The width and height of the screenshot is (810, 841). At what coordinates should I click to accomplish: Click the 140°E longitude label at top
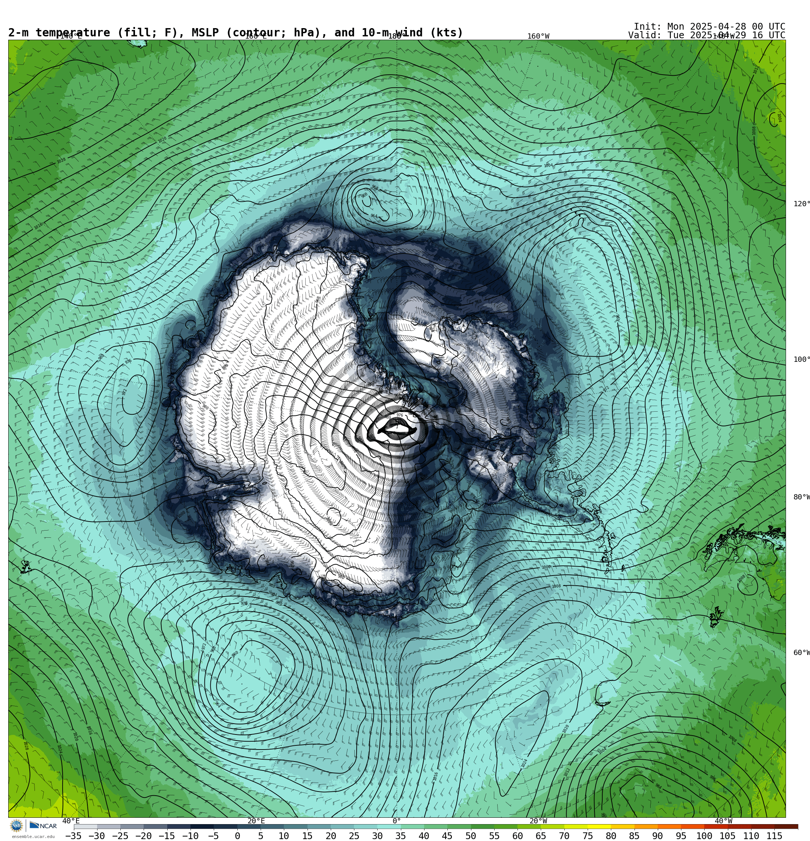point(71,36)
